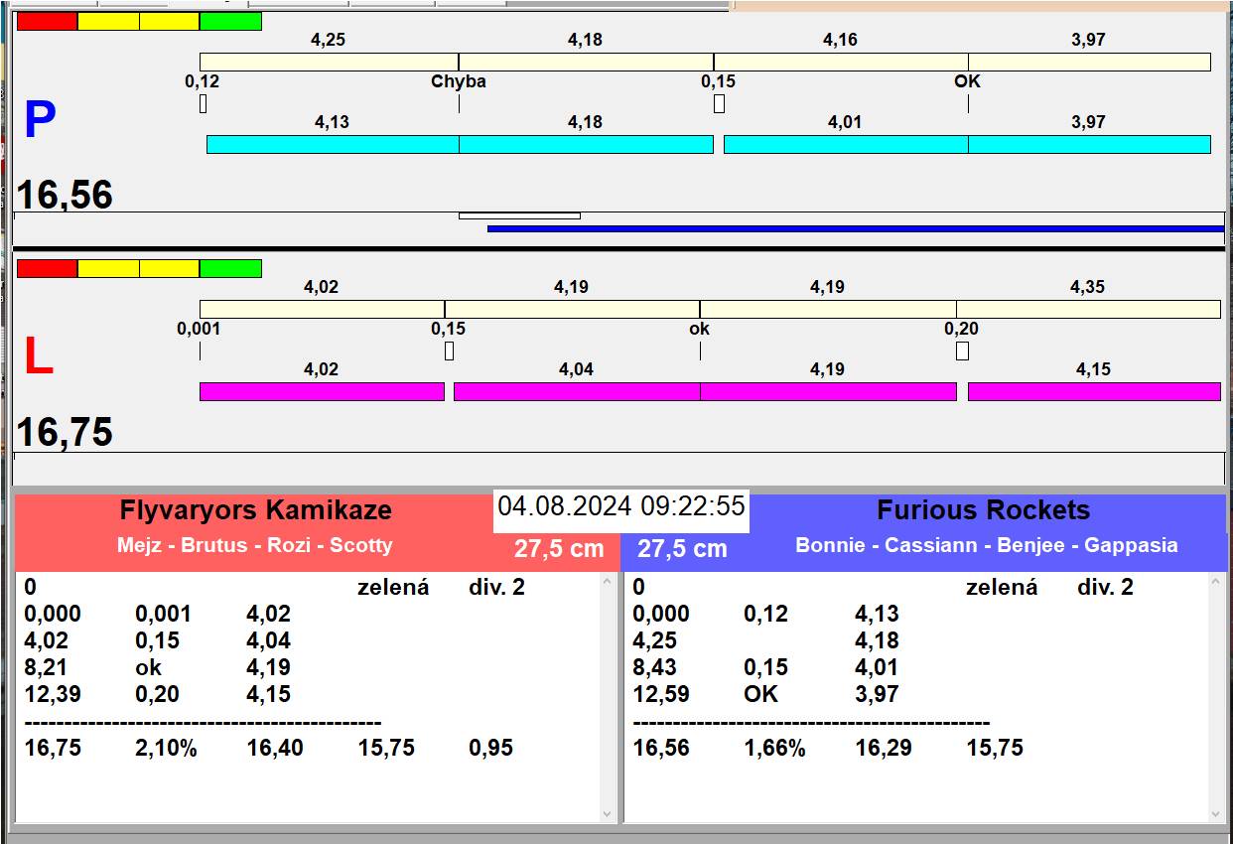1233x844 pixels.
Task: Click the red start light in lane P
Action: (x=47, y=21)
